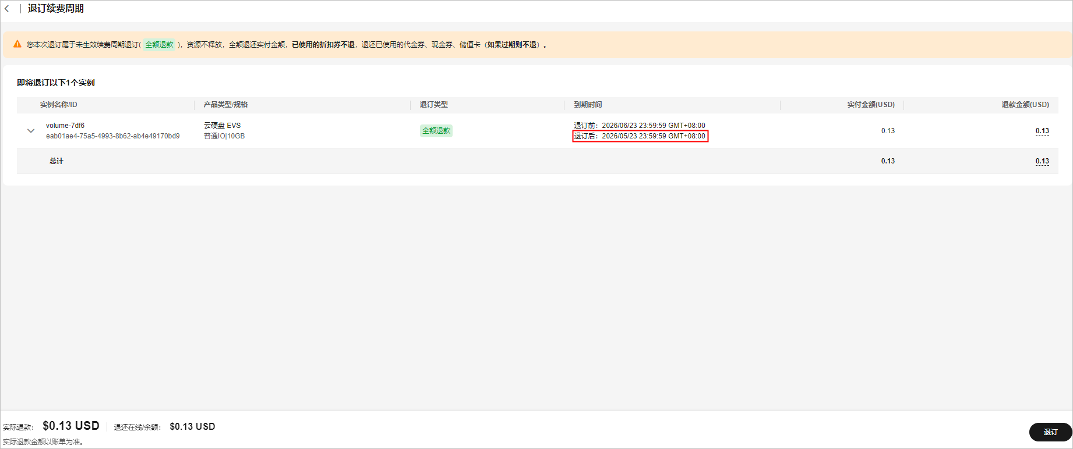Click the 退还在线/余额 $0.13 USD value

pos(192,426)
